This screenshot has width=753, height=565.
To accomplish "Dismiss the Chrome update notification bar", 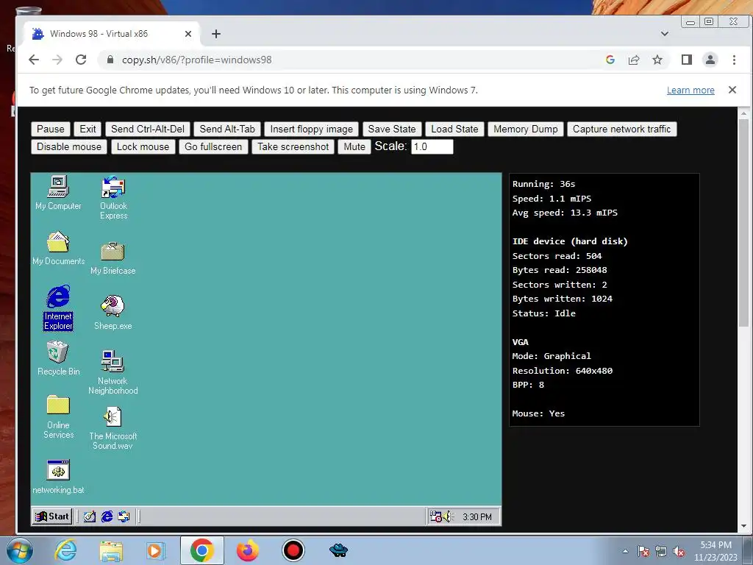I will pyautogui.click(x=732, y=90).
